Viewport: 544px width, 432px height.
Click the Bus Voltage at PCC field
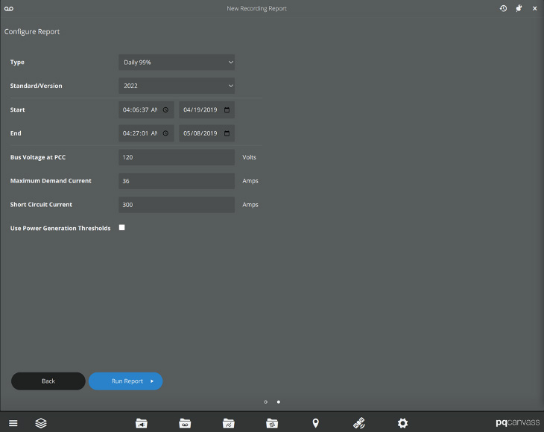(177, 158)
